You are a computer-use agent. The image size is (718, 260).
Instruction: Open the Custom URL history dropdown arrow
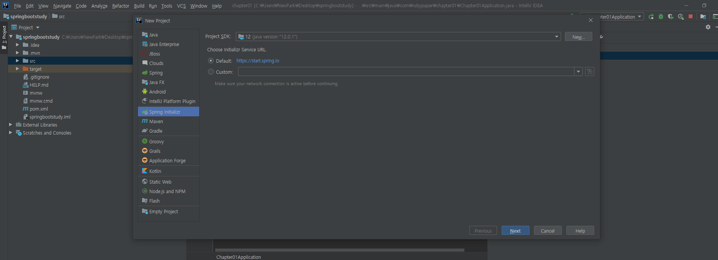click(578, 71)
